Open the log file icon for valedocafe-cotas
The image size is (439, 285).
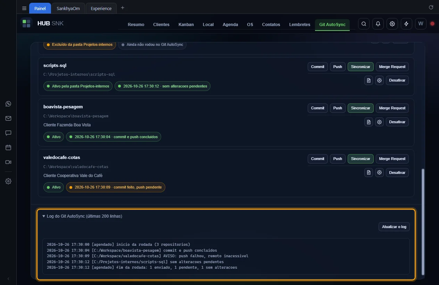pos(368,173)
